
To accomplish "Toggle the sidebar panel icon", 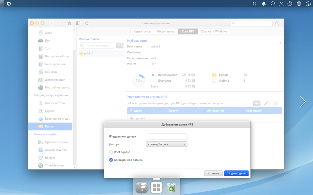I will point(78,23).
